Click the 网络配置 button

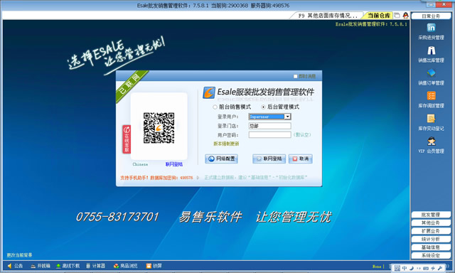coord(221,159)
